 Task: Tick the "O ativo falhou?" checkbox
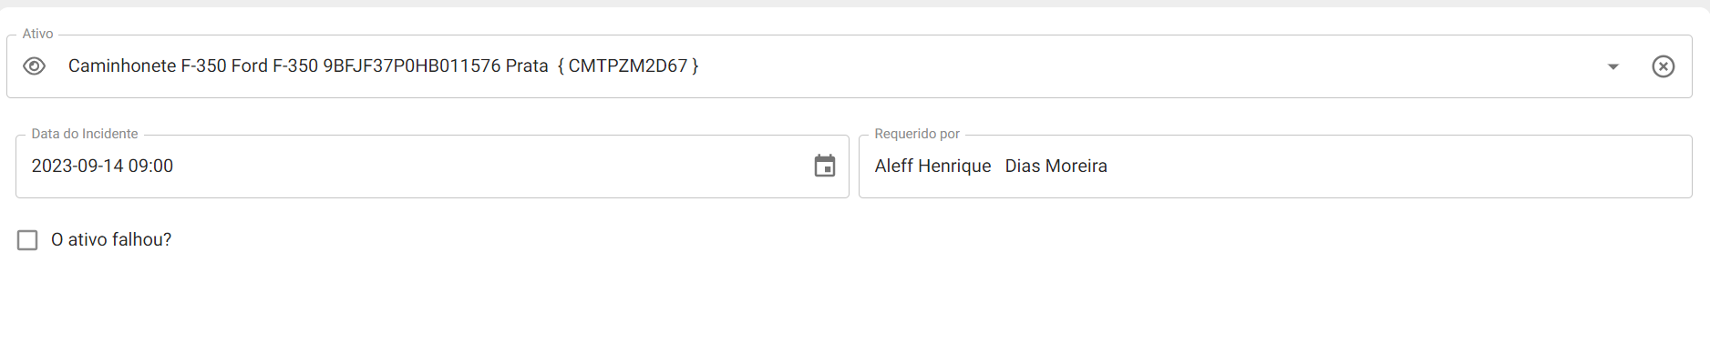pos(27,240)
